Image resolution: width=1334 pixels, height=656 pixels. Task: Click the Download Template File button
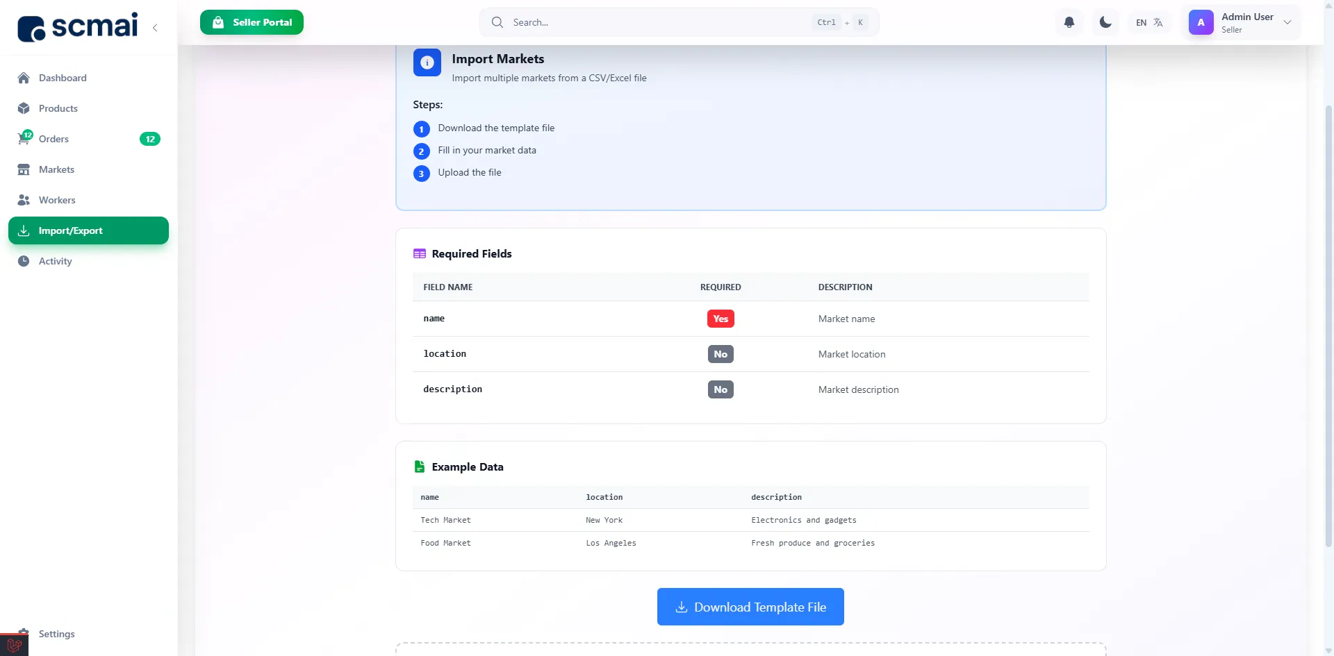click(750, 607)
